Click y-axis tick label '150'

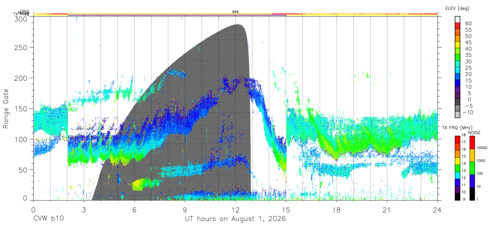coord(20,108)
